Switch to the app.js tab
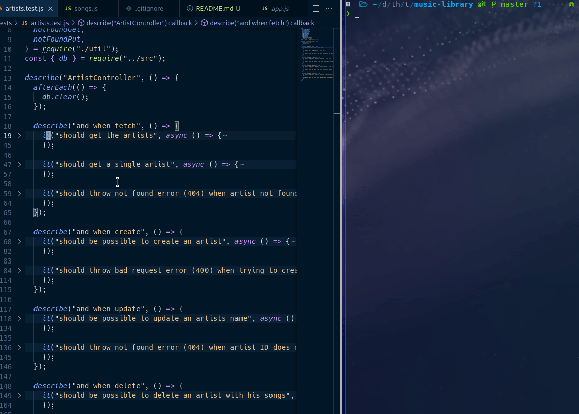The height and width of the screenshot is (414, 579). tap(280, 8)
